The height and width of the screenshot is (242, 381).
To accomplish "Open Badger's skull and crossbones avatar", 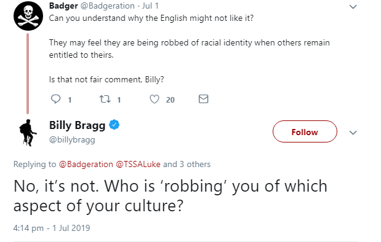I will pos(28,16).
